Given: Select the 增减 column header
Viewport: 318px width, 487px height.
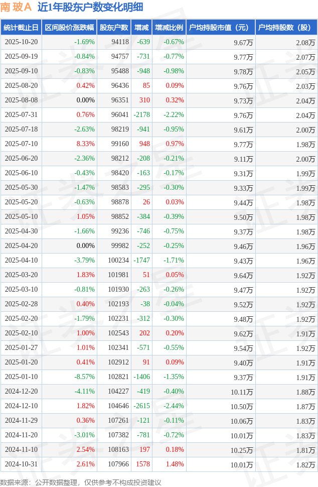Looking at the screenshot, I should [x=141, y=28].
